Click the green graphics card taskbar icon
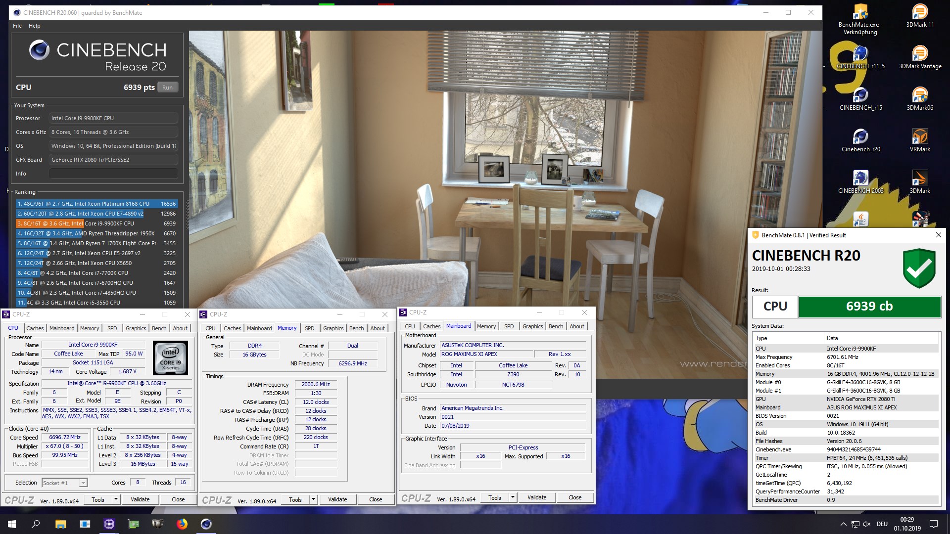The image size is (950, 534). (133, 524)
